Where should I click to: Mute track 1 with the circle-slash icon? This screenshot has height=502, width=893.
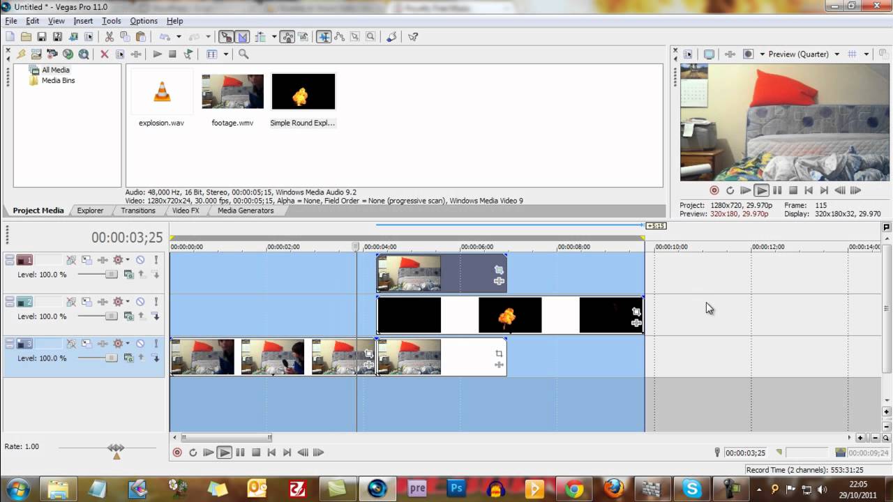coord(140,260)
